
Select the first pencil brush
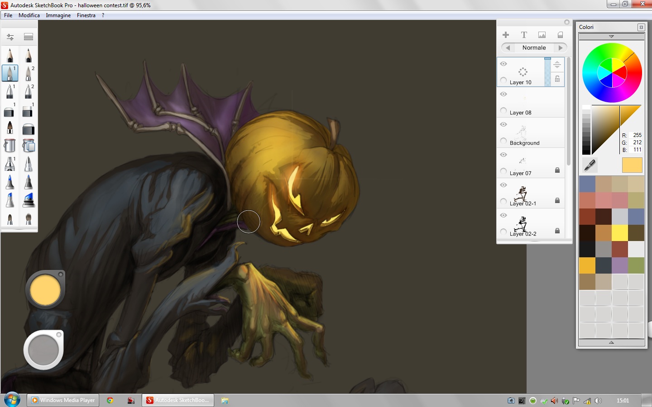click(x=10, y=55)
